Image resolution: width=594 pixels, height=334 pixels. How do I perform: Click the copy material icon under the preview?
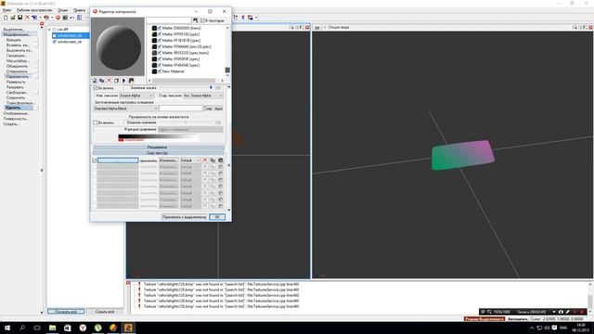point(101,81)
